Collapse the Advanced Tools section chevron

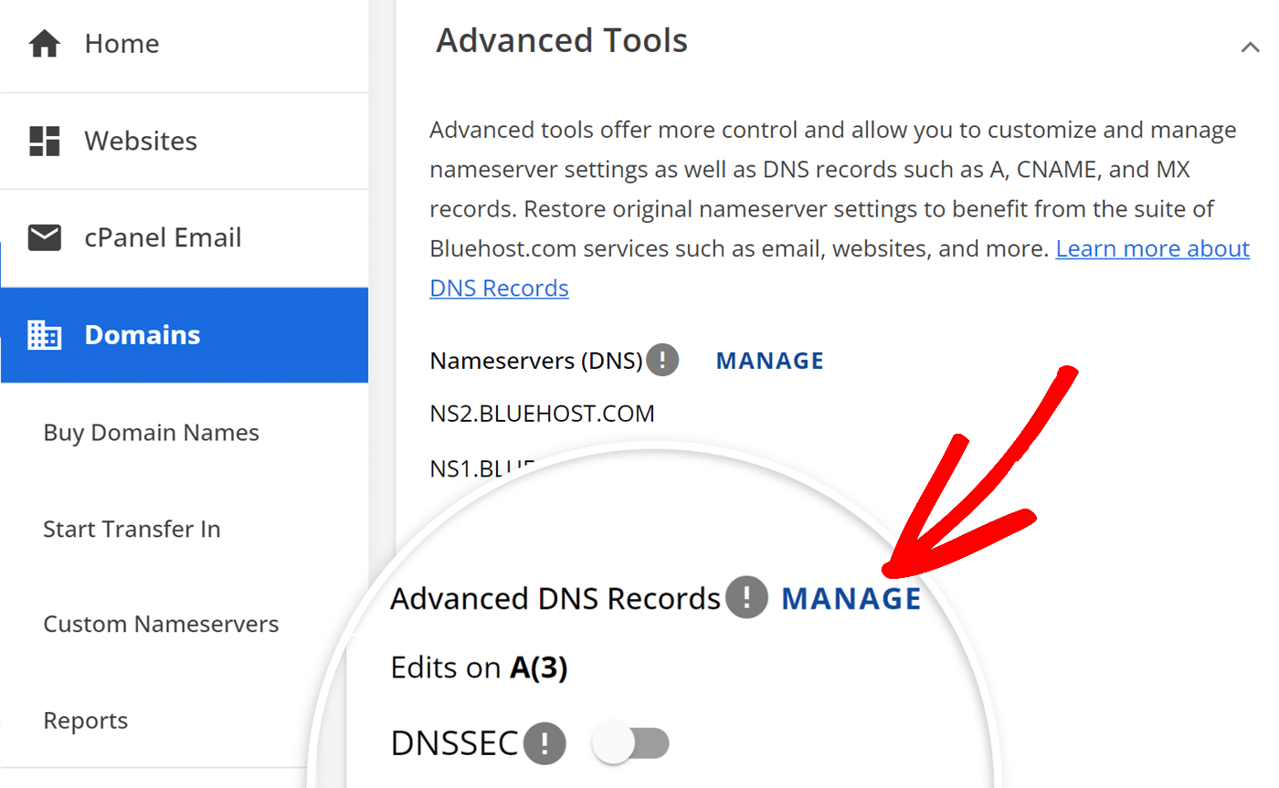pos(1249,47)
